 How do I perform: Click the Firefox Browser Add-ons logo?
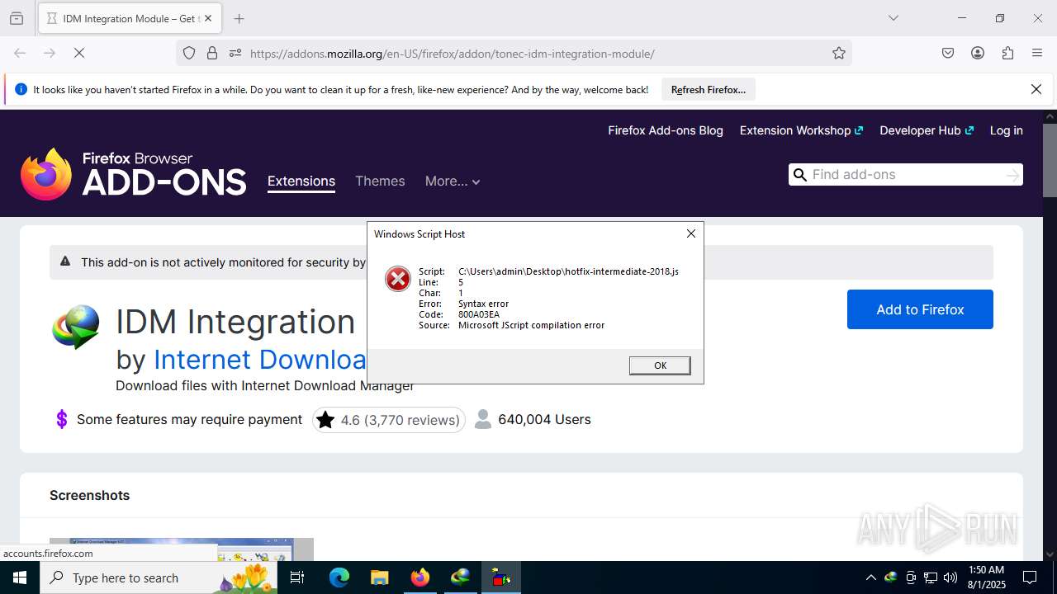pyautogui.click(x=134, y=174)
